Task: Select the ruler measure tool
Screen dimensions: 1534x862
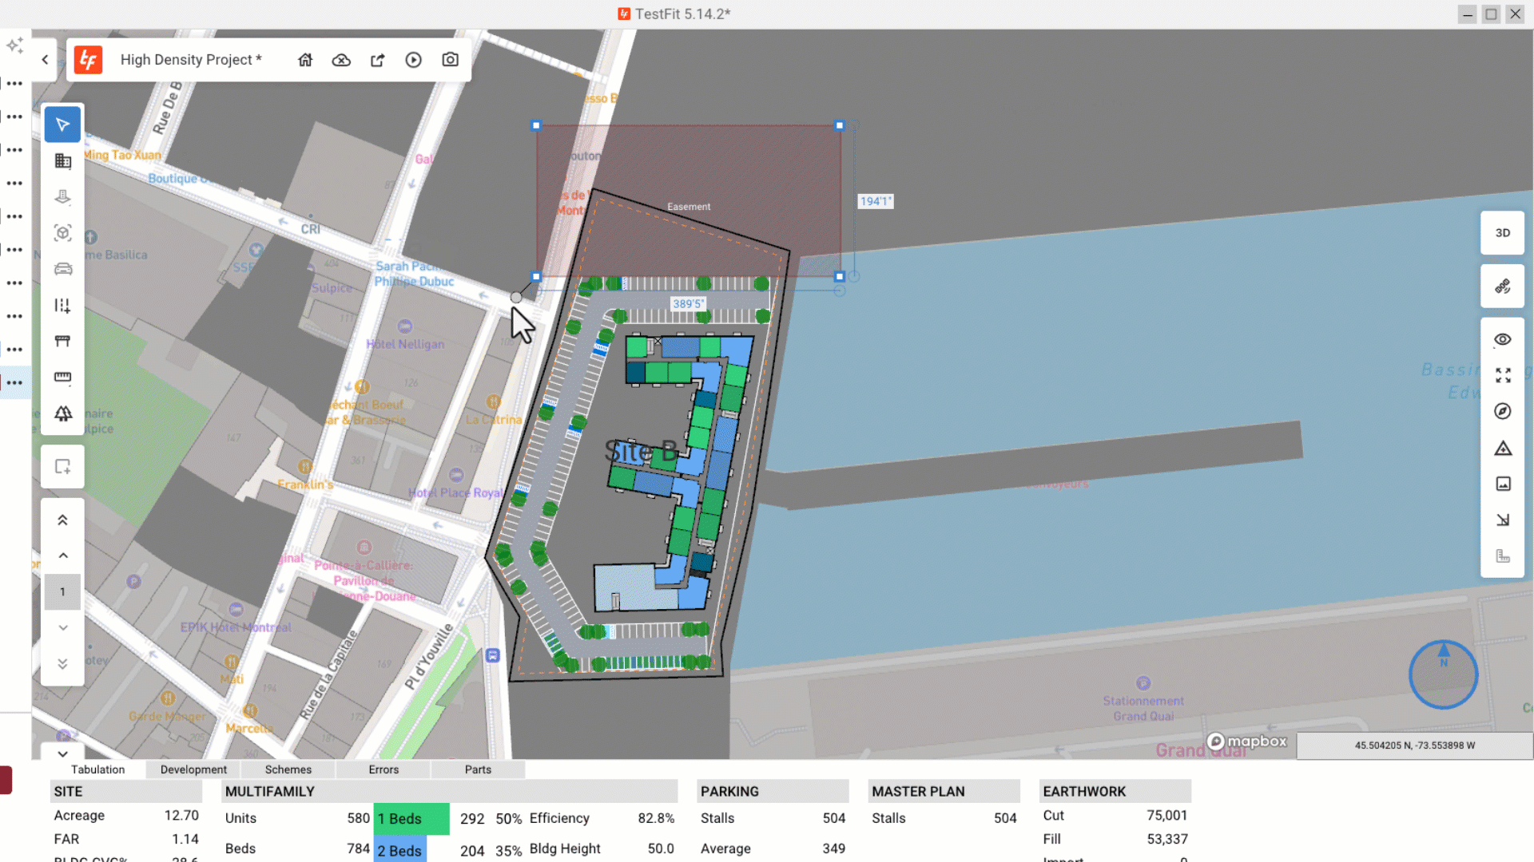Action: 63,377
